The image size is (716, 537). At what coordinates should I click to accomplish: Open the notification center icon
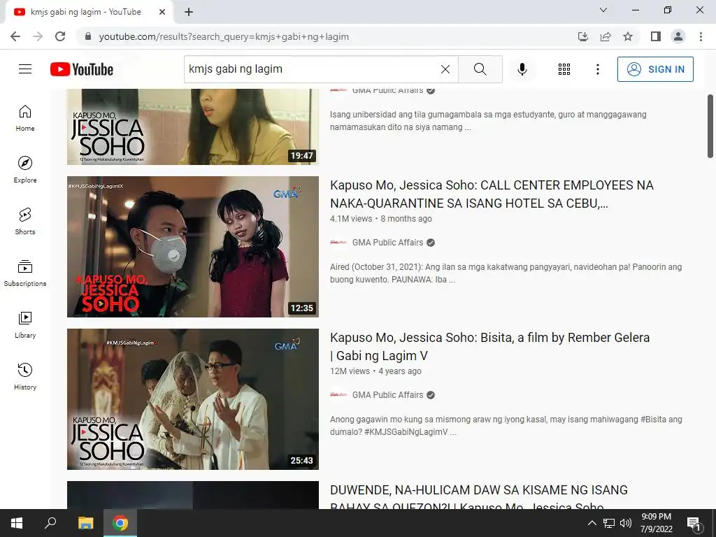click(694, 523)
